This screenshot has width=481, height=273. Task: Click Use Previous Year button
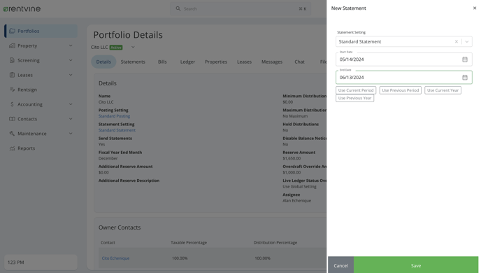pyautogui.click(x=354, y=98)
